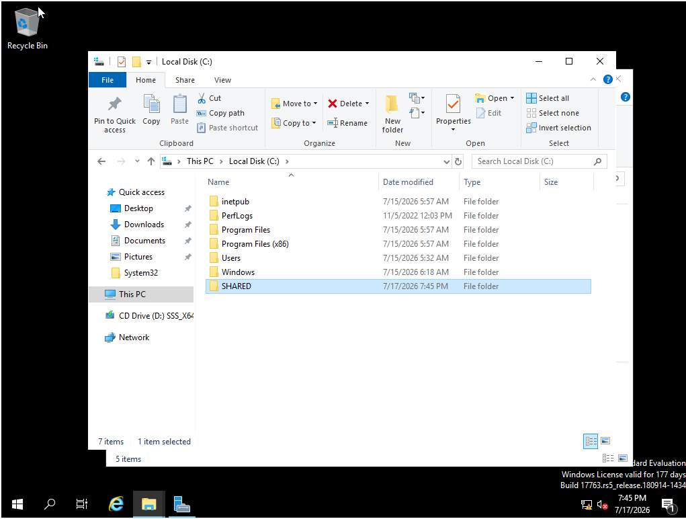Switch to the Share ribbon tab
This screenshot has width=686, height=519.
coord(185,80)
